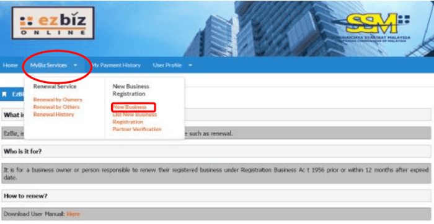Click the bookmark icon beside EzBiz heading
434x224 pixels.
(4, 95)
